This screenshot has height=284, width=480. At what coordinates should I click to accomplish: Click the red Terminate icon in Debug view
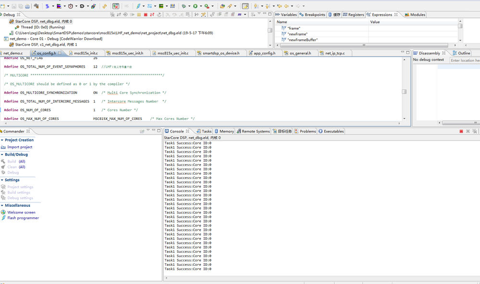tap(146, 14)
